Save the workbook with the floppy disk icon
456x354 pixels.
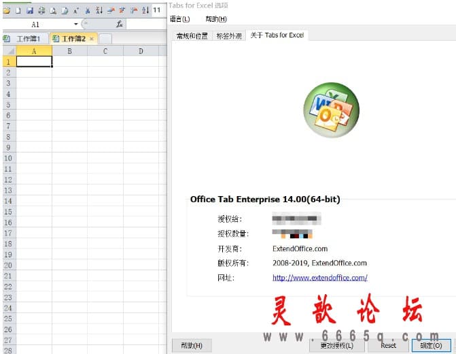pyautogui.click(x=30, y=11)
